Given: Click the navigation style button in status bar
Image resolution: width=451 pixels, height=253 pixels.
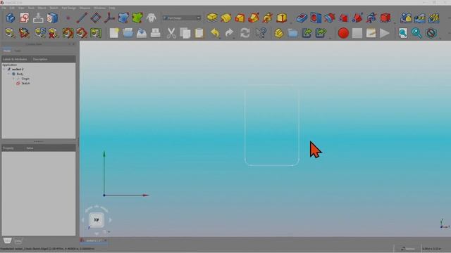Looking at the screenshot, I should click(408, 249).
